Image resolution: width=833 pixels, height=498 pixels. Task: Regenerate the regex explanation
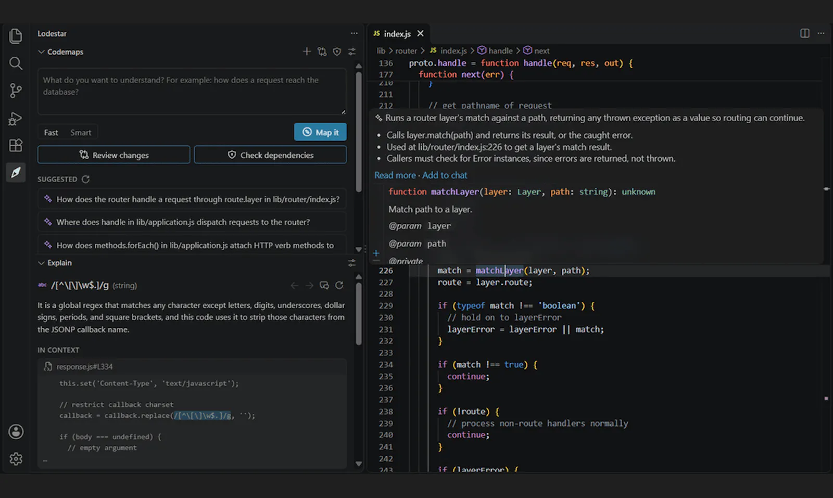tap(339, 285)
